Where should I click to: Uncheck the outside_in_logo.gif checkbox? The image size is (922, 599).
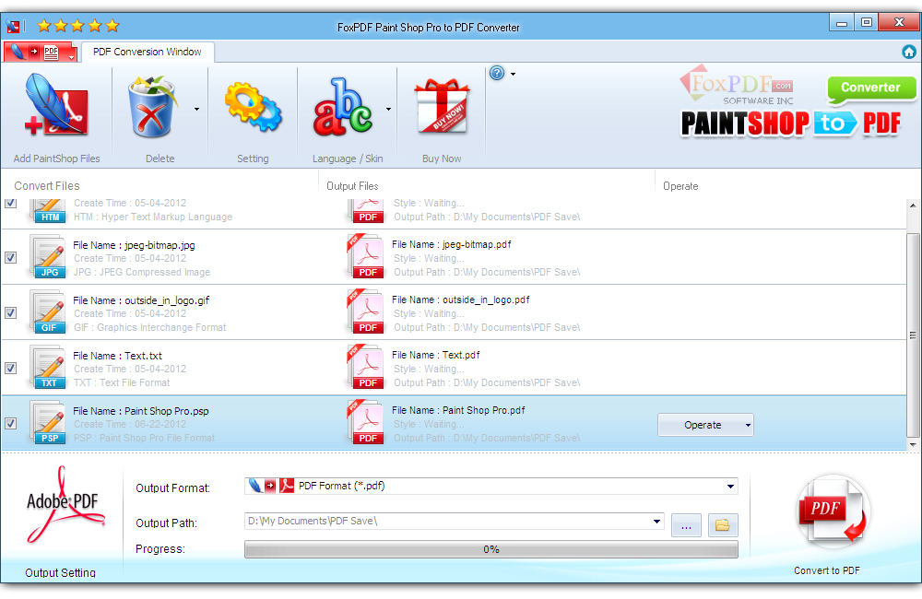click(x=10, y=312)
